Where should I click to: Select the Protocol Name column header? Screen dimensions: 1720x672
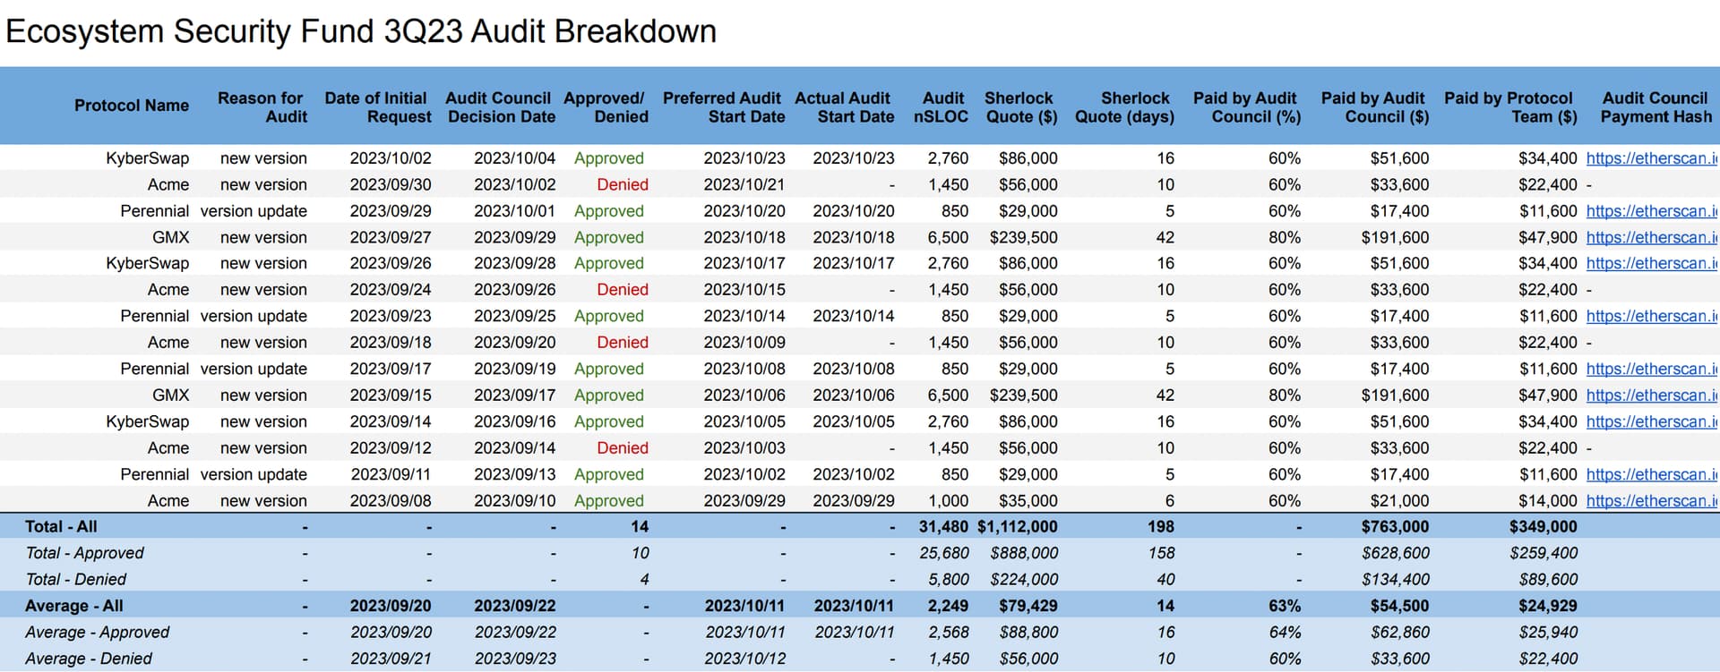tap(132, 106)
